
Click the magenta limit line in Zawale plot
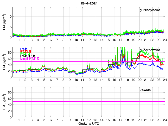click(89, 102)
